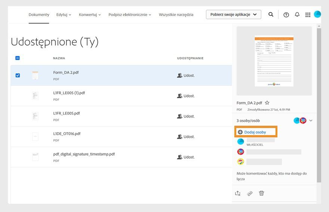This screenshot has width=329, height=212.
Task: Click Zmodyfikowano 27 lut, 4:19 PM text
Action: pos(268,110)
